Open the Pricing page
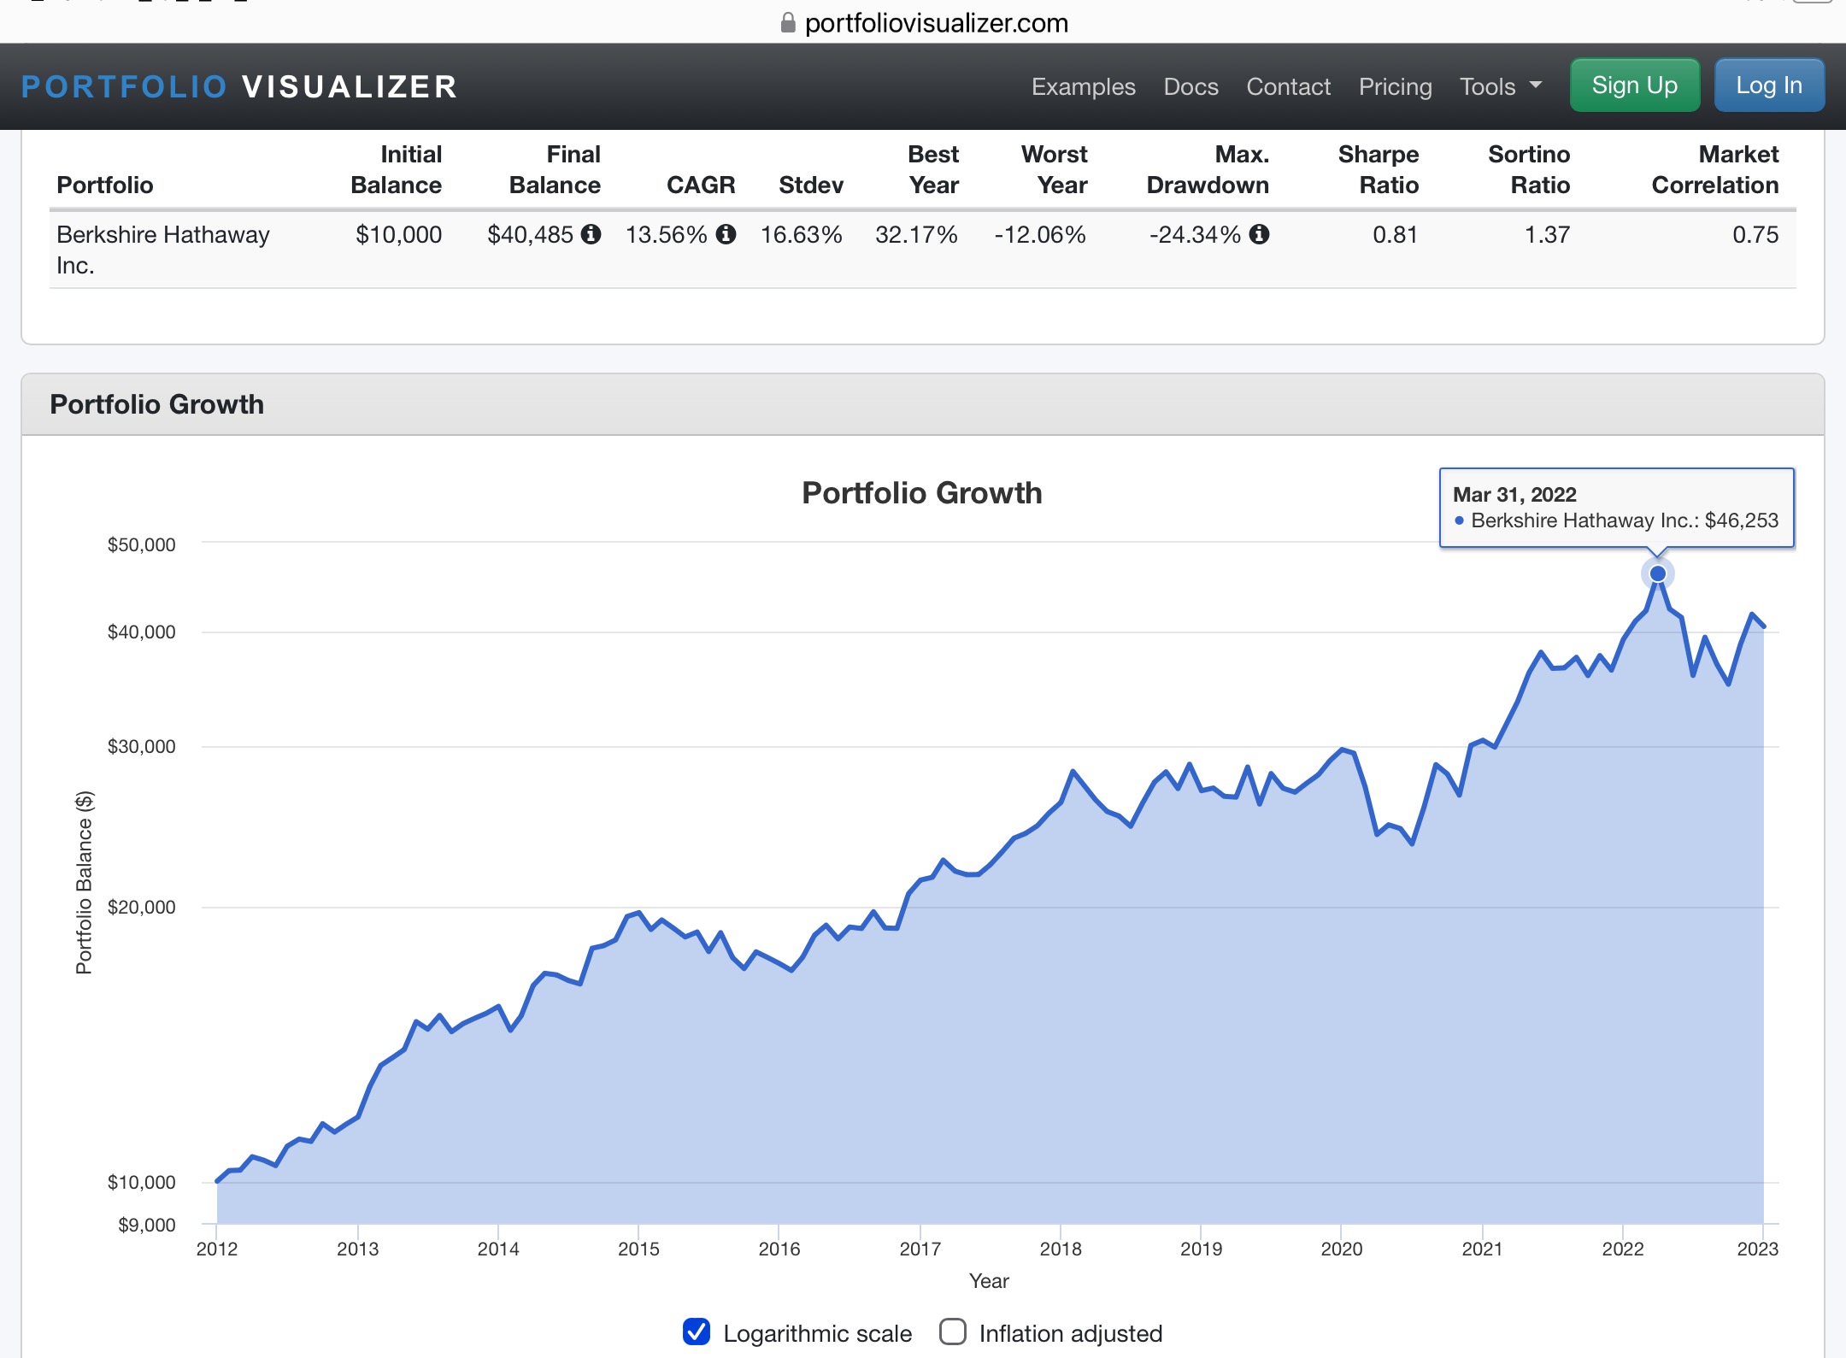The image size is (1846, 1358). [x=1395, y=86]
